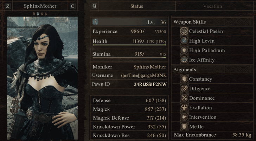The image size is (256, 141).
Task: Click the Exaltation augment icon
Action: point(184,108)
